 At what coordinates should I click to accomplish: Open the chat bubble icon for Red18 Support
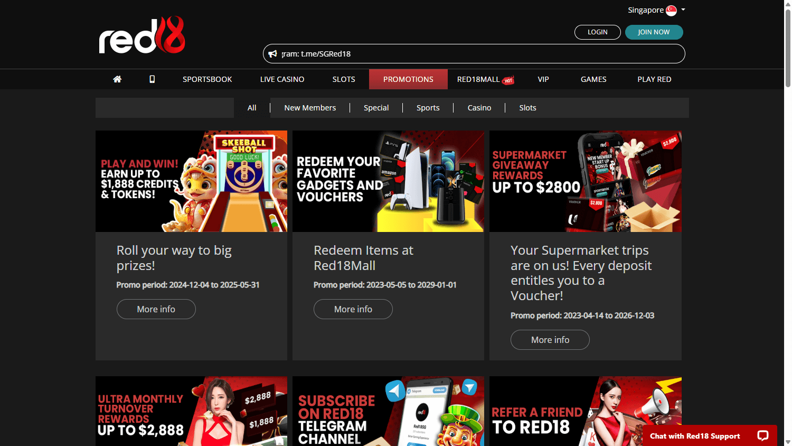pyautogui.click(x=762, y=435)
